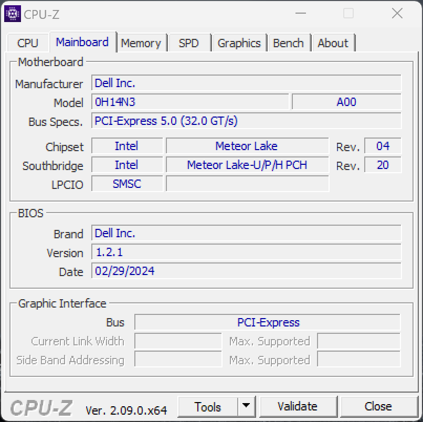Click the Graphic Interface Bus PCI-Express field
Screen dimensions: 423x422
pyautogui.click(x=268, y=322)
